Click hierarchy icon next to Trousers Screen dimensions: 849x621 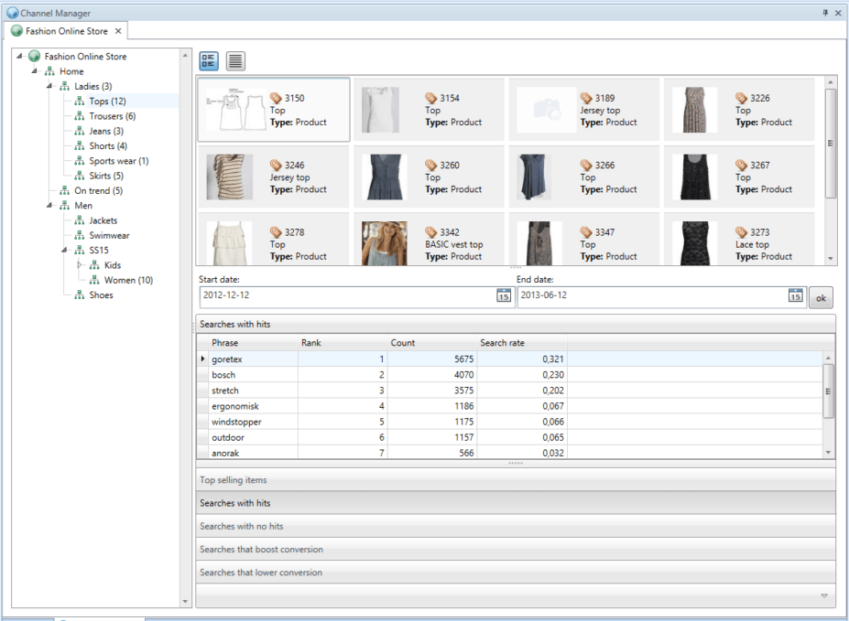[80, 116]
